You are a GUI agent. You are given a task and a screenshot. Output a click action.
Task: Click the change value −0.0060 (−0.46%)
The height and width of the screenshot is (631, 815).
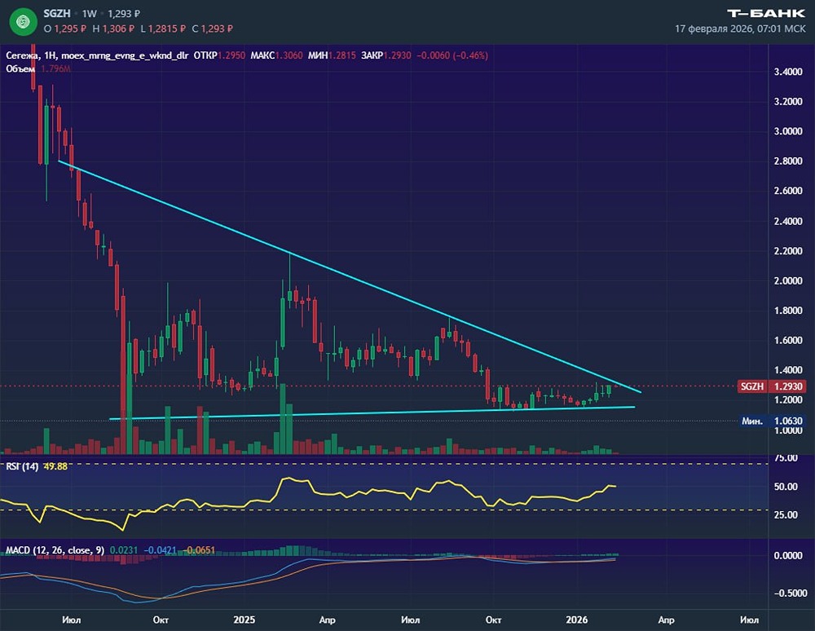(452, 55)
